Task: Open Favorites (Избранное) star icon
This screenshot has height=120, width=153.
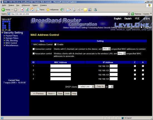Action: click(x=48, y=9)
